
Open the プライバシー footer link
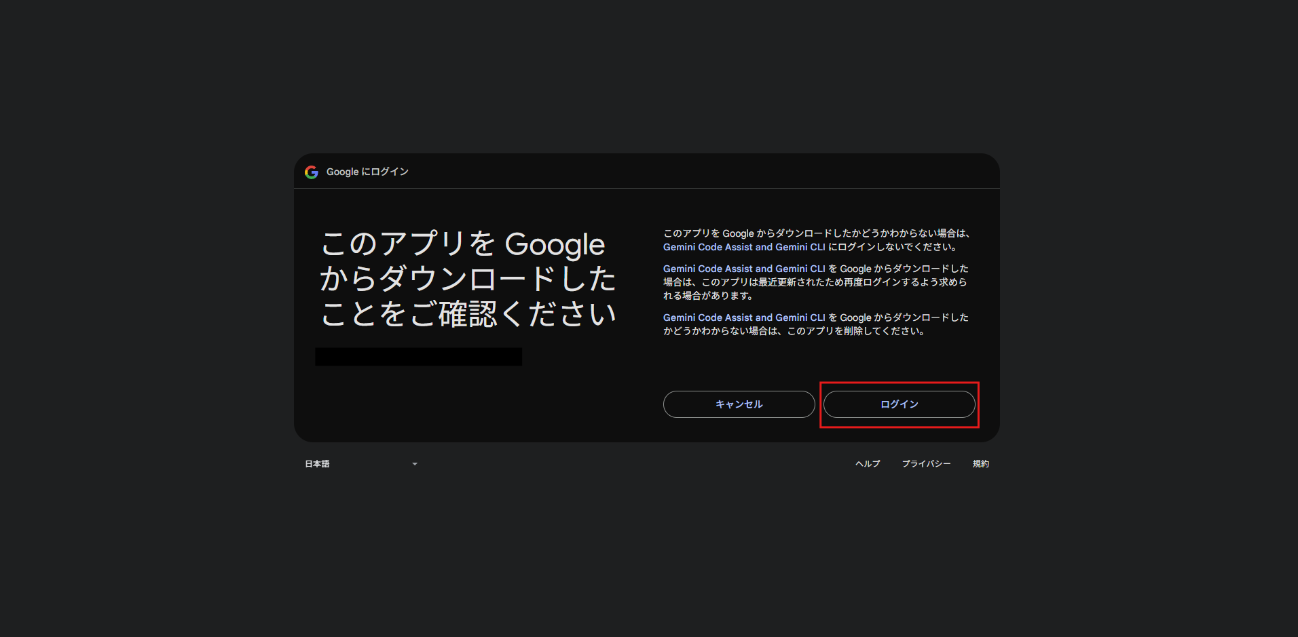click(x=926, y=464)
